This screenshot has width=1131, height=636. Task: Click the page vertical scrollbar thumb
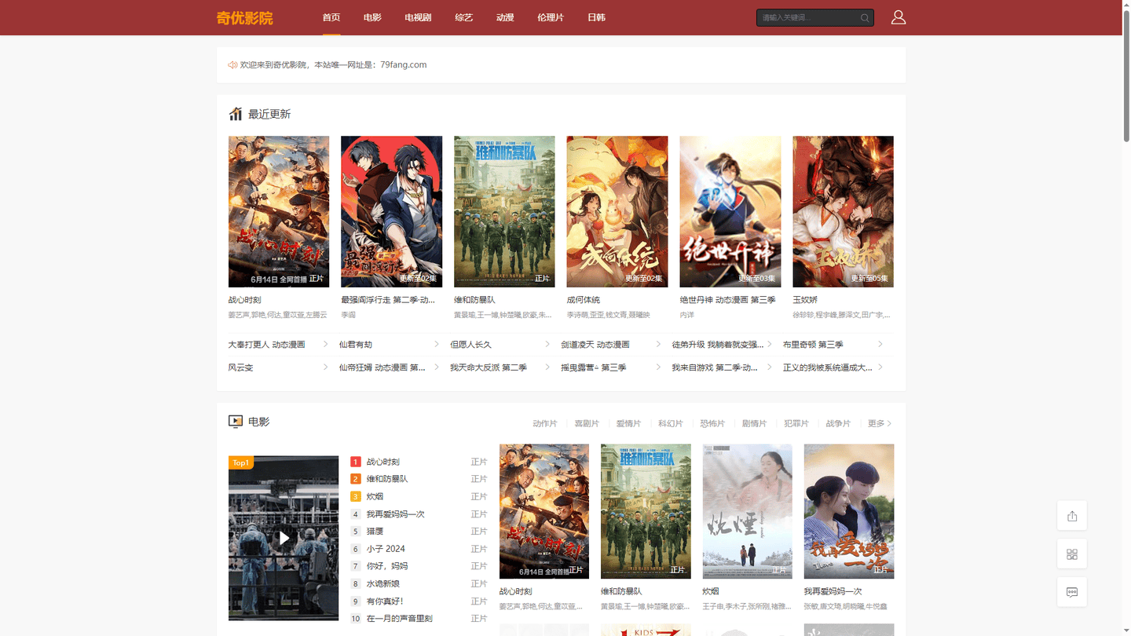point(1126,75)
